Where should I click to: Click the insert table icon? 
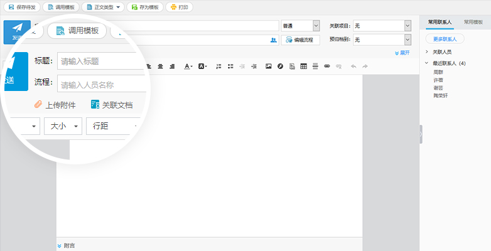point(304,66)
